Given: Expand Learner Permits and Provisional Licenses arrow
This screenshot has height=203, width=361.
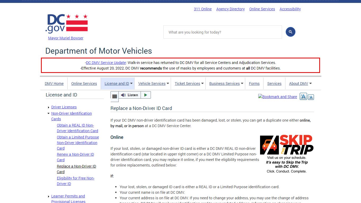Looking at the screenshot, I should click(x=49, y=196).
